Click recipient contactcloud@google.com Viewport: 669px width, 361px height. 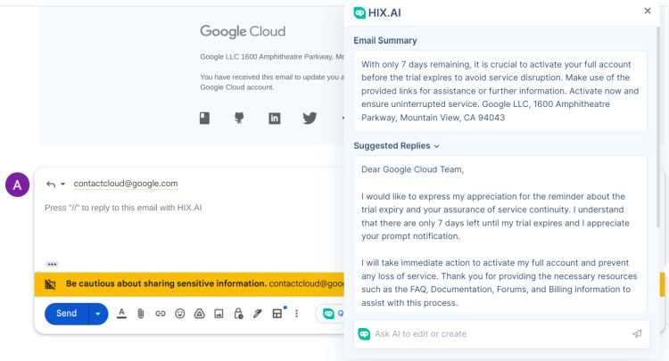pyautogui.click(x=126, y=184)
